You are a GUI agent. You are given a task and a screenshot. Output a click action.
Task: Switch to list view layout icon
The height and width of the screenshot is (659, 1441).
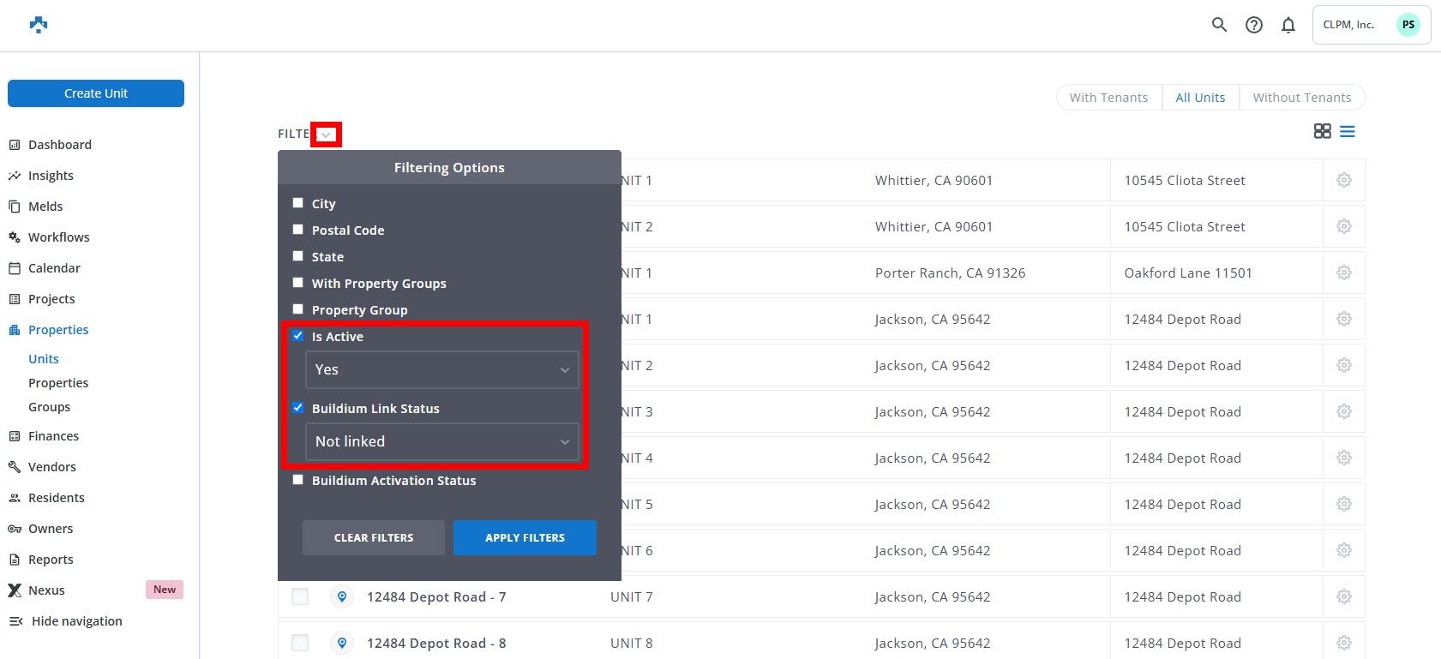pos(1348,131)
